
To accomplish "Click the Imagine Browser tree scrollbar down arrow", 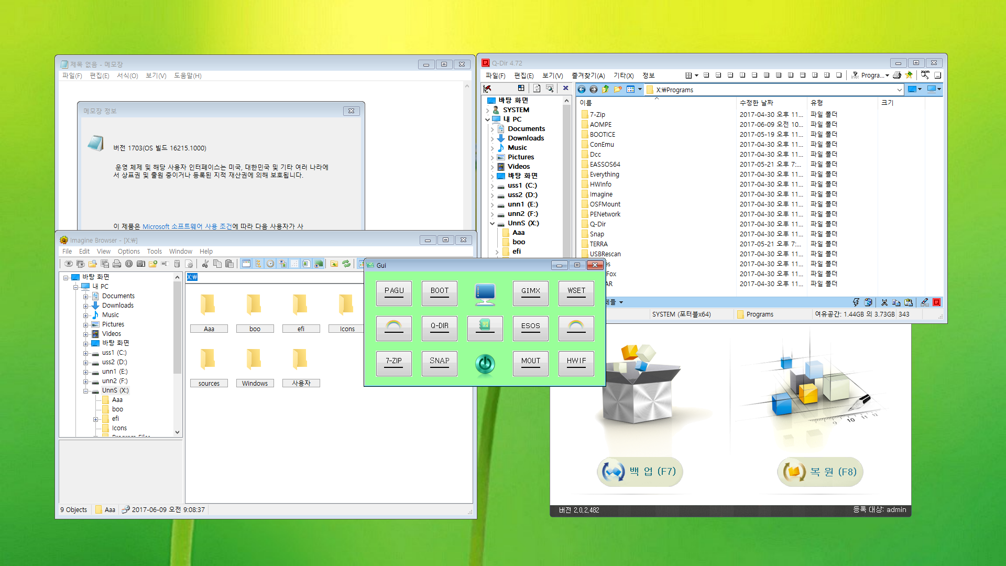I will (177, 432).
